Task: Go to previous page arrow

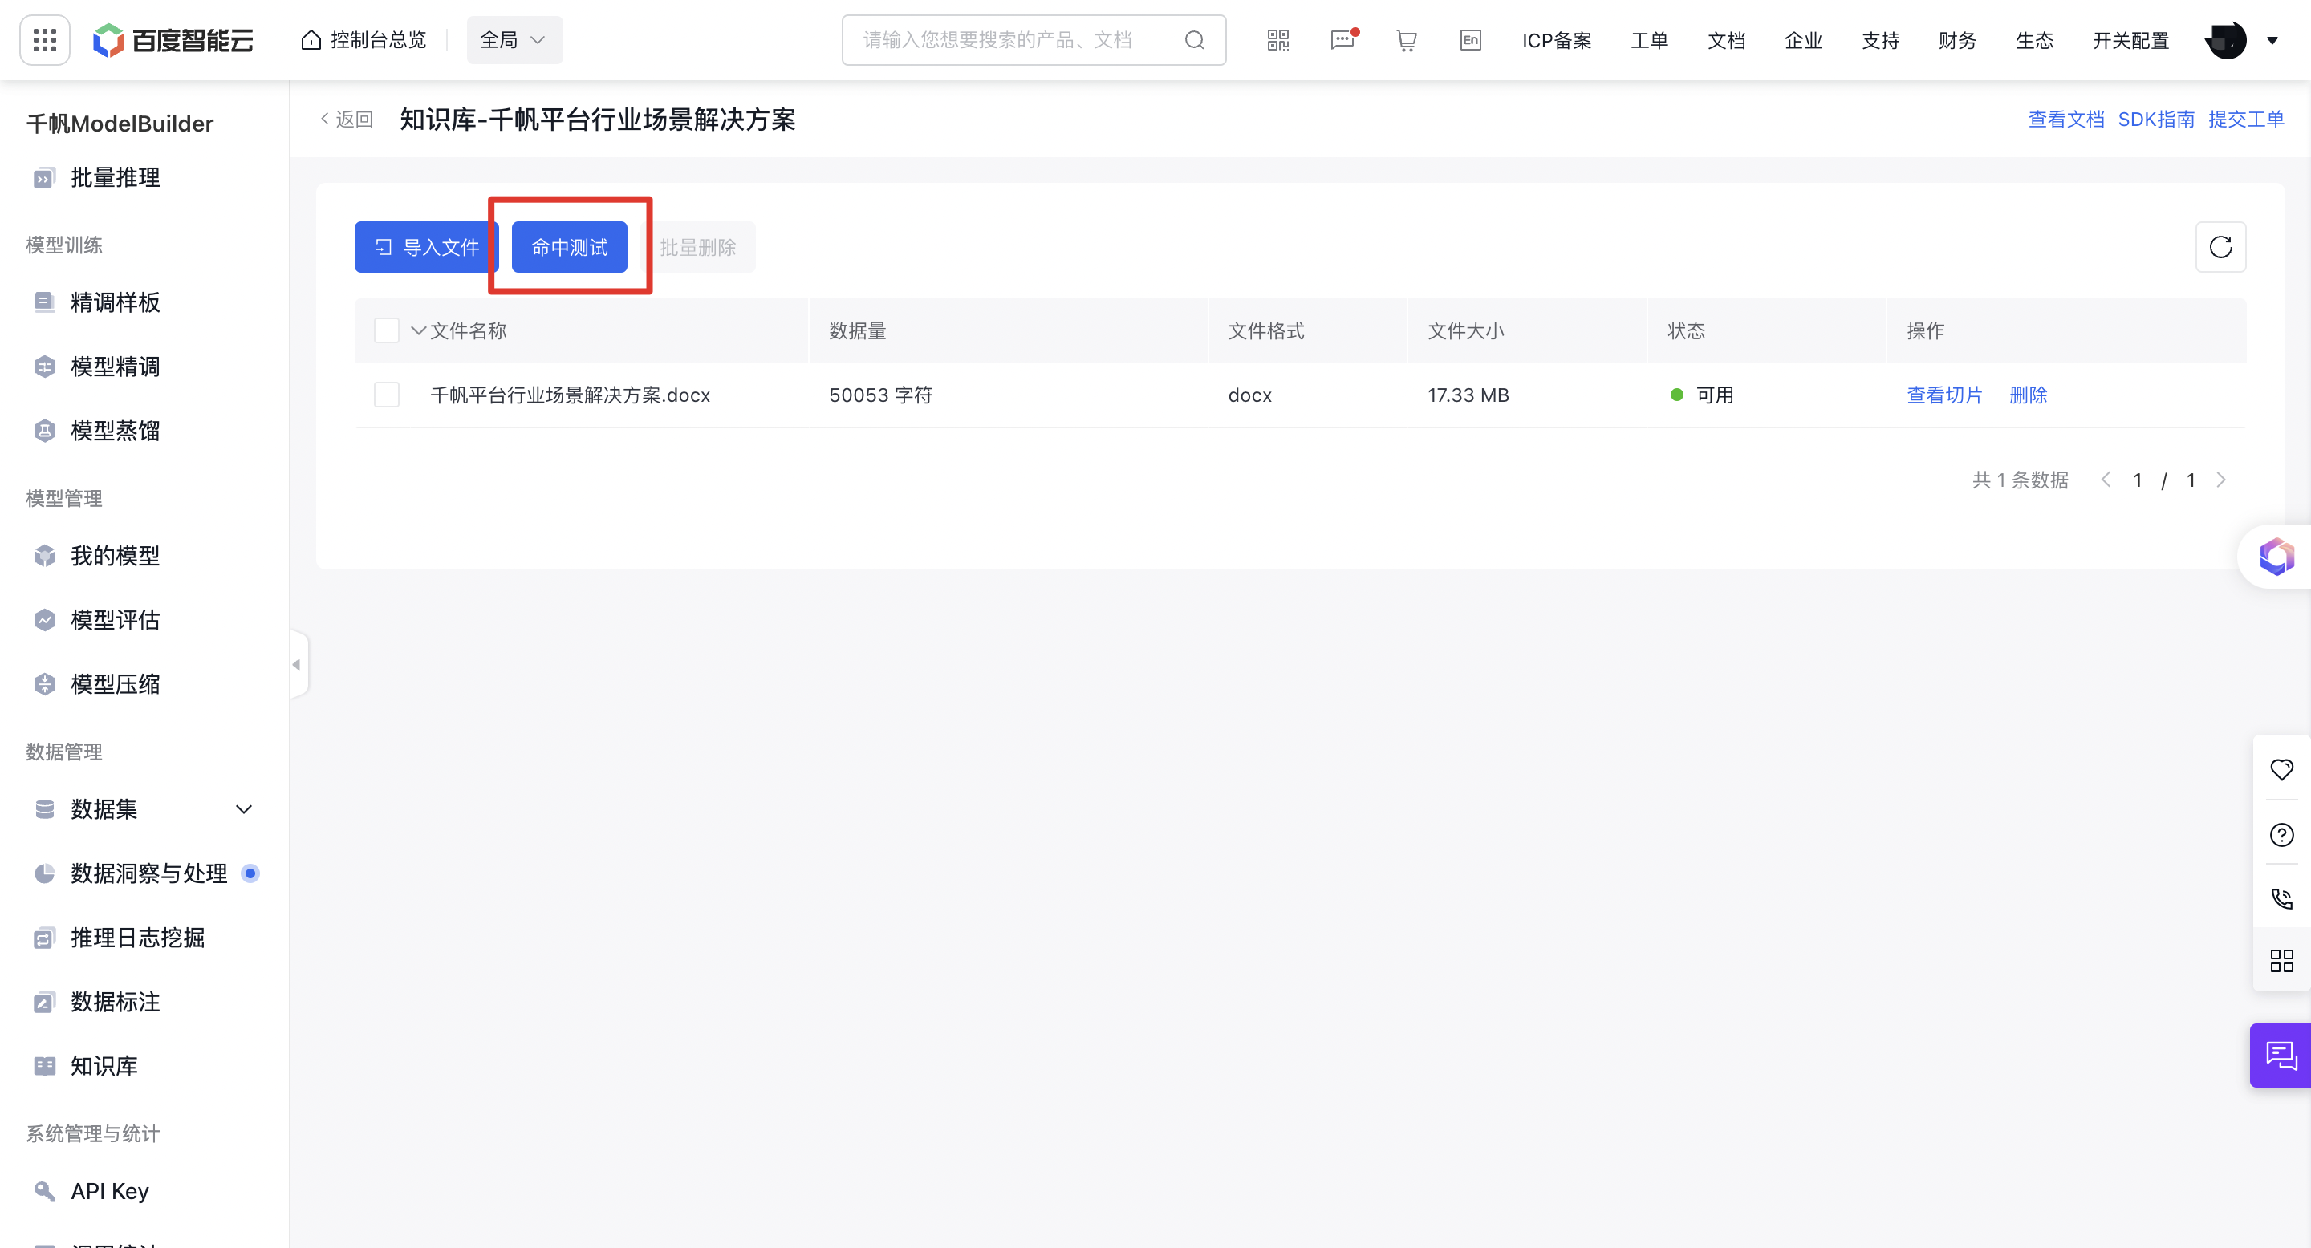Action: click(x=2106, y=480)
